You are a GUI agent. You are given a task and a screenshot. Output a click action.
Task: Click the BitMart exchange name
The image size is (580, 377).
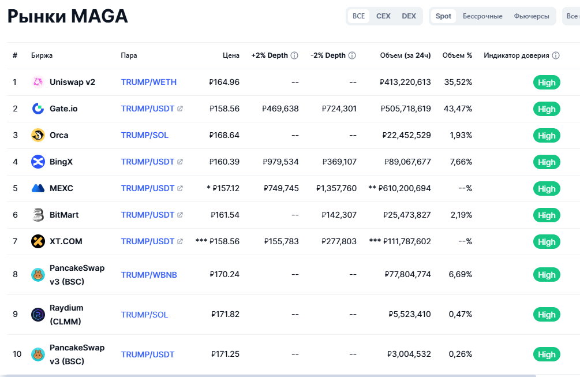coord(65,215)
